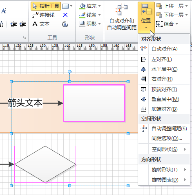192x195 pixels.
Task: Choose the 连接线 connector tool
Action: click(43, 15)
